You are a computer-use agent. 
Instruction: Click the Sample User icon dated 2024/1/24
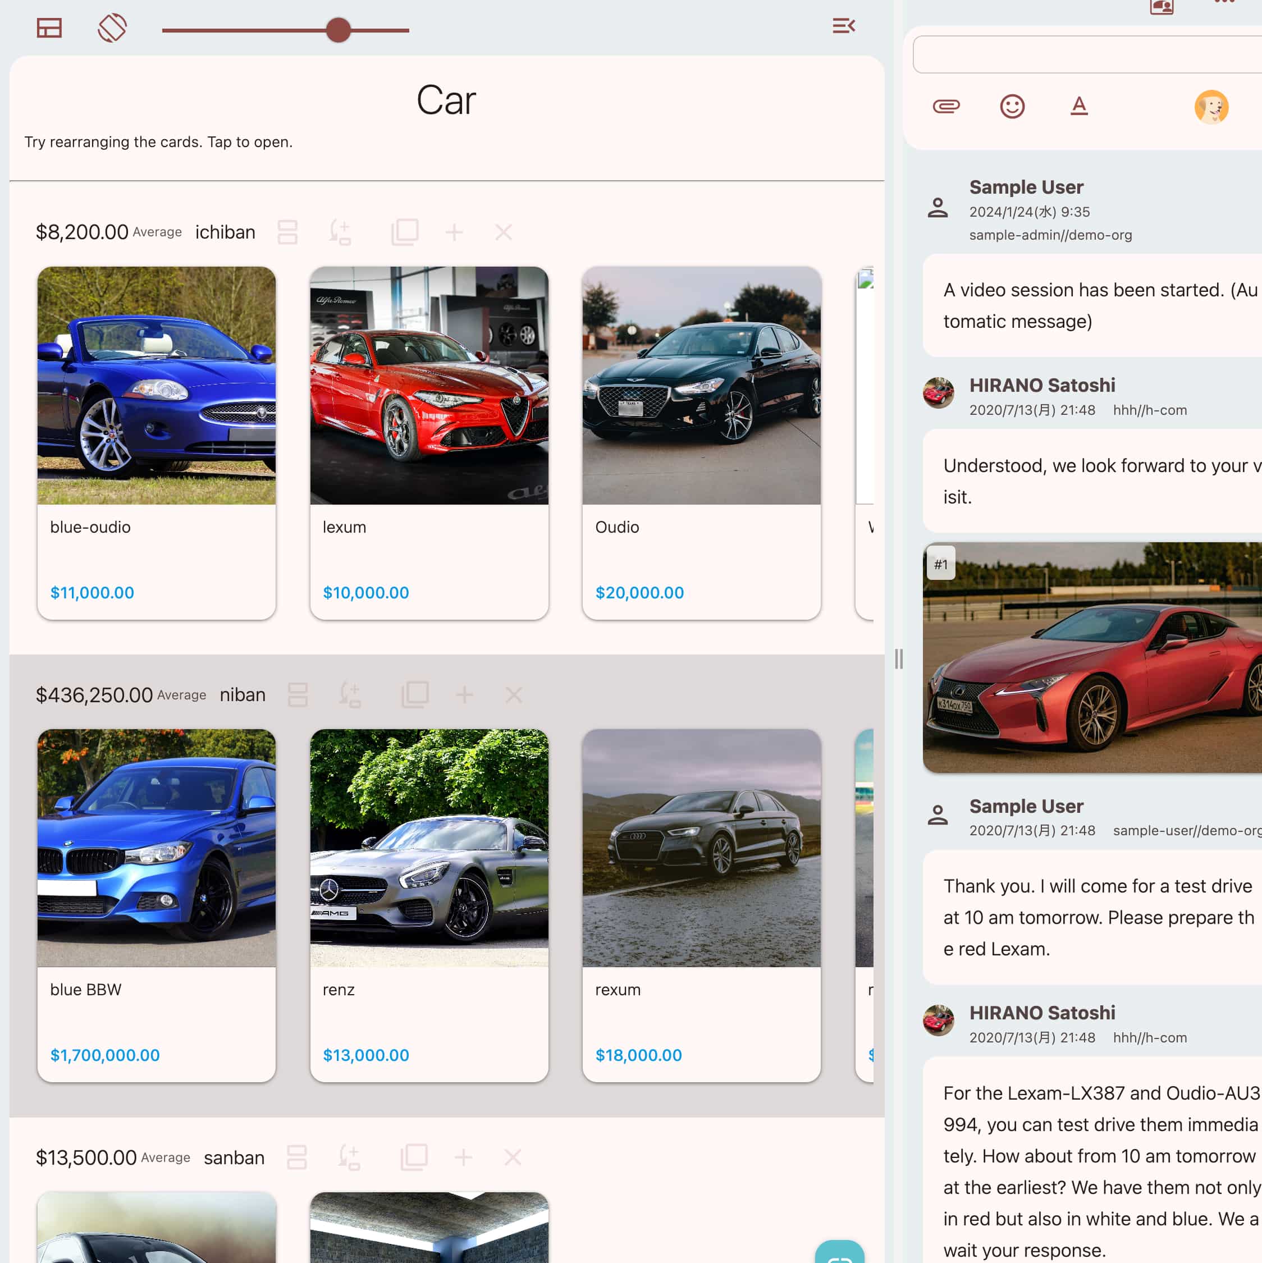point(938,208)
